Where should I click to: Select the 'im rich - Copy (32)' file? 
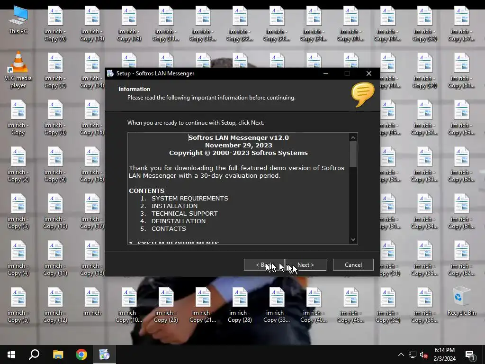[387, 306]
